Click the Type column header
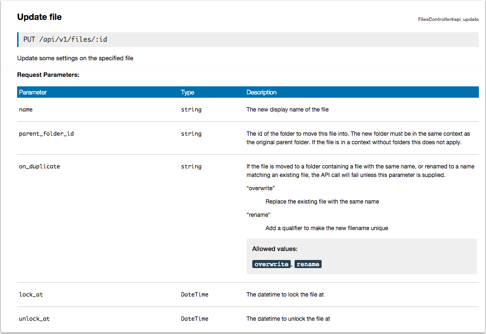Screen dimensions: 486x334 (x=188, y=93)
